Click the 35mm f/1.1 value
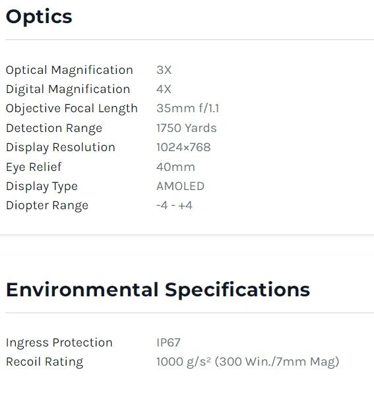The width and height of the screenshot is (374, 394). [x=187, y=108]
